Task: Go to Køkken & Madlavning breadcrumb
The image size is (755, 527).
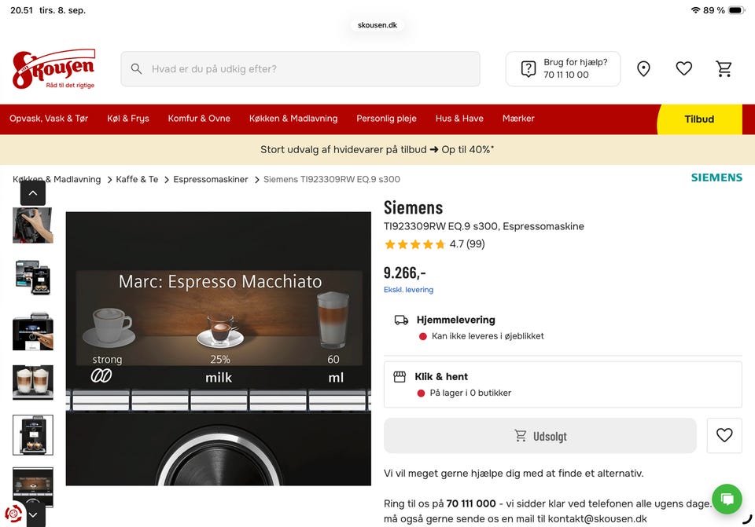Action: 57,179
